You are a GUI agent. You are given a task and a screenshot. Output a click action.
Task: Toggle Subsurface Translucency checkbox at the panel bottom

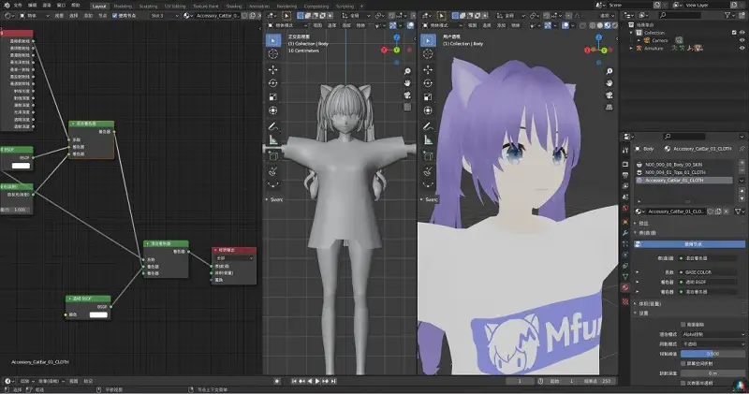coord(683,383)
